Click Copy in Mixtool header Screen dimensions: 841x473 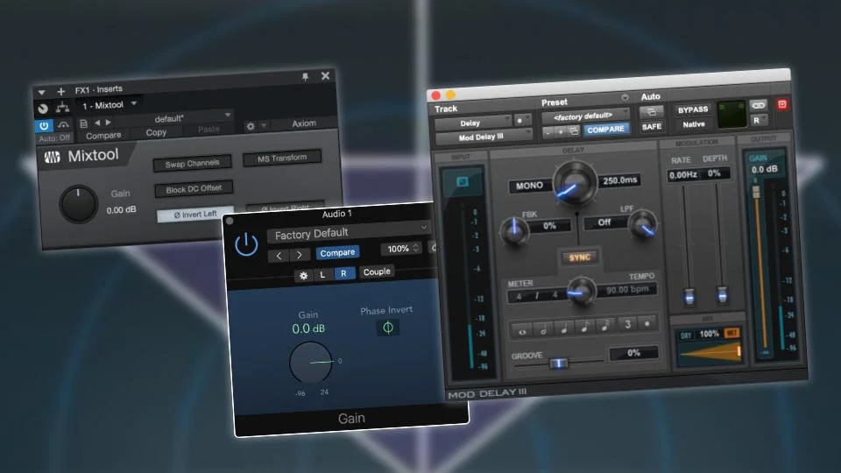pyautogui.click(x=156, y=132)
